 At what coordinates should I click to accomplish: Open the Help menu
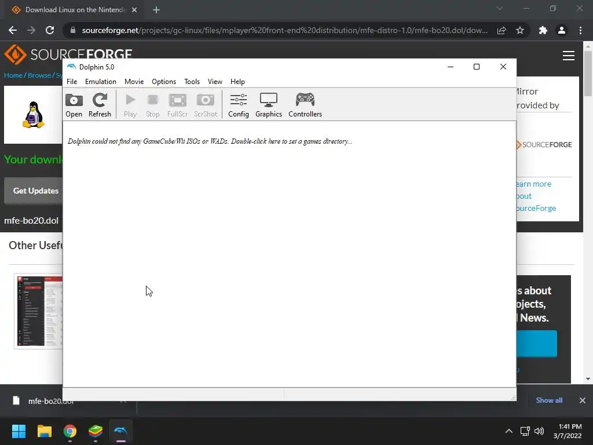237,81
